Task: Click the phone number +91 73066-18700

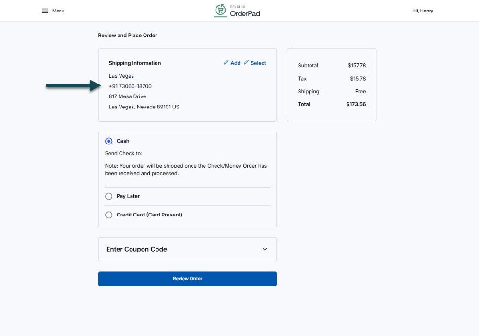Action: [130, 86]
